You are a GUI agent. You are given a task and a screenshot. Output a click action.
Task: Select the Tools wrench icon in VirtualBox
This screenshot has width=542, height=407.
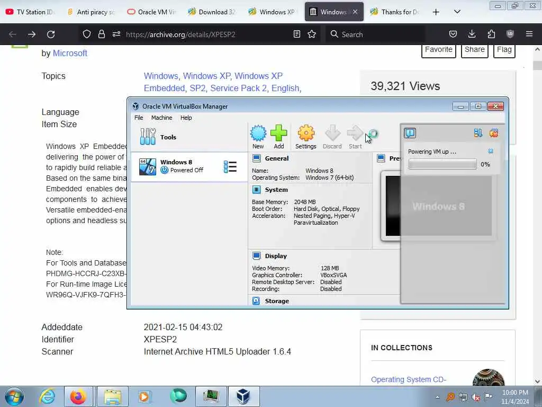(x=148, y=137)
